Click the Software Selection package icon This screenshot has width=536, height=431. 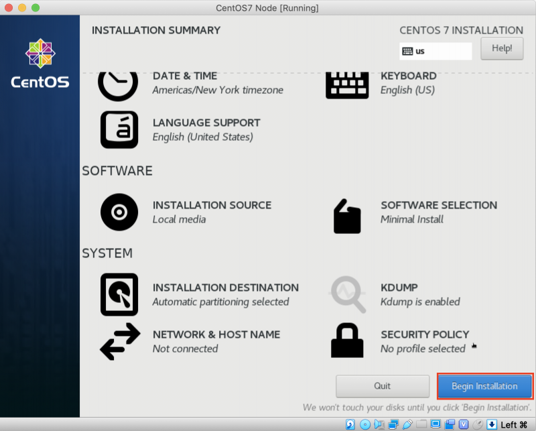click(x=347, y=217)
